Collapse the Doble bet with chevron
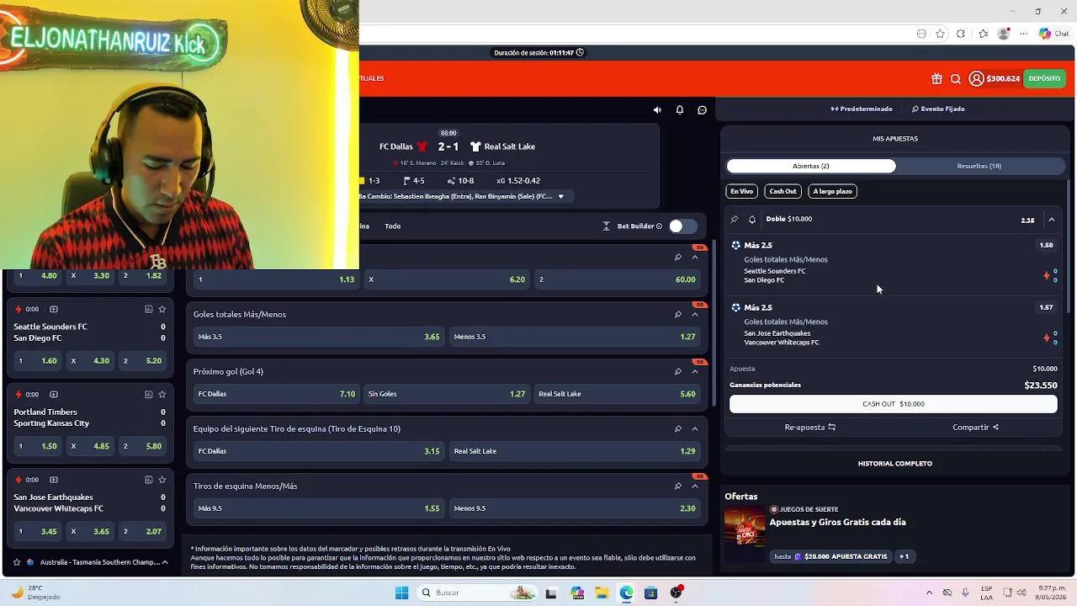This screenshot has height=606, width=1077. click(x=1052, y=220)
